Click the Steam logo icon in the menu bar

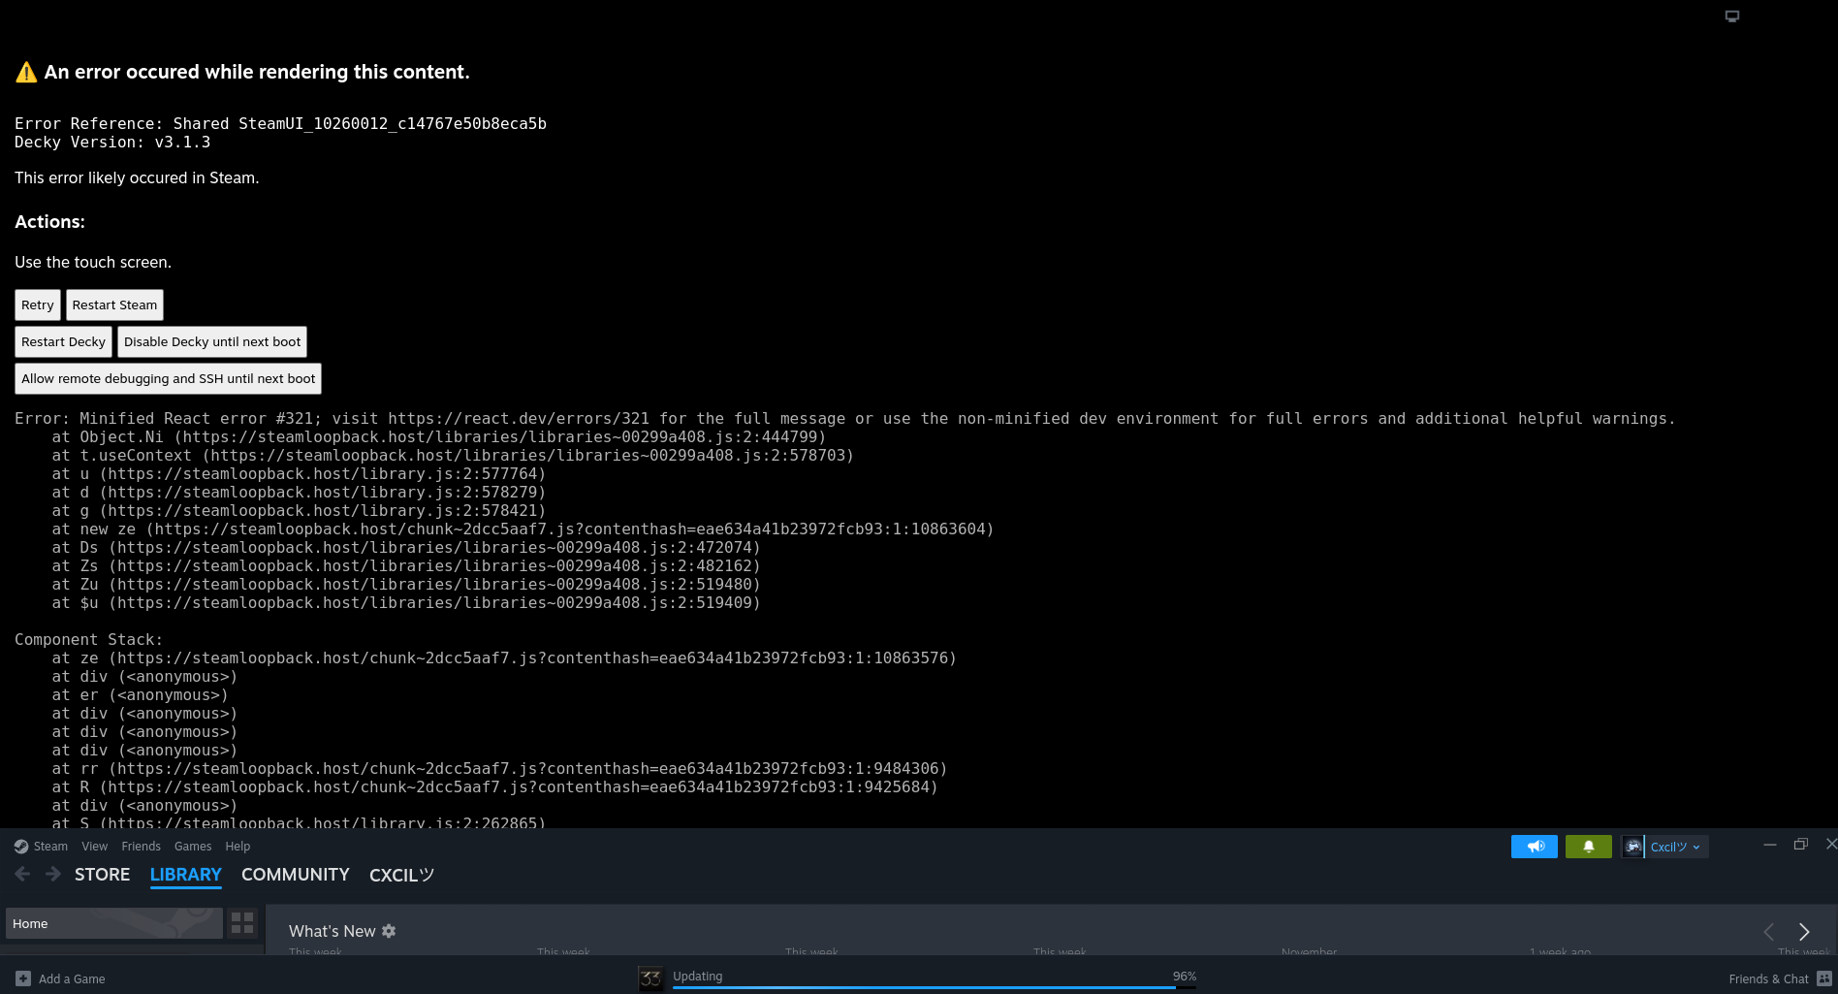pos(21,847)
